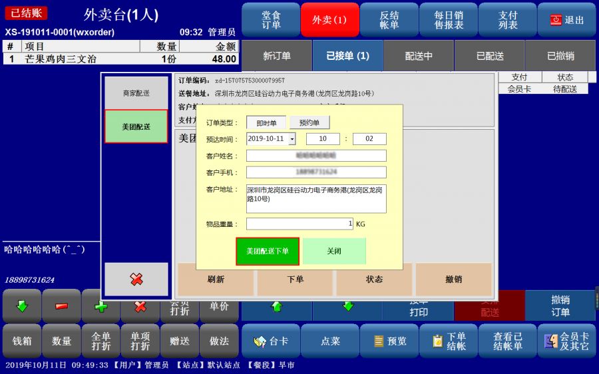
Task: Open 预览 preview button
Action: [389, 341]
